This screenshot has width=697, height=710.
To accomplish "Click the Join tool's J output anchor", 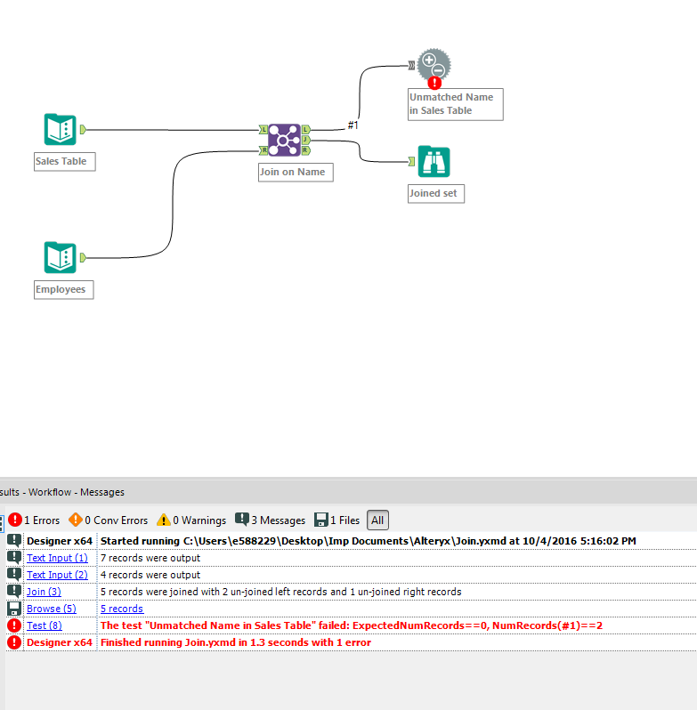I will [306, 140].
